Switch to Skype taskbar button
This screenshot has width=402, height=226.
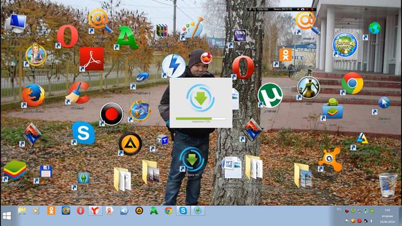183,211
